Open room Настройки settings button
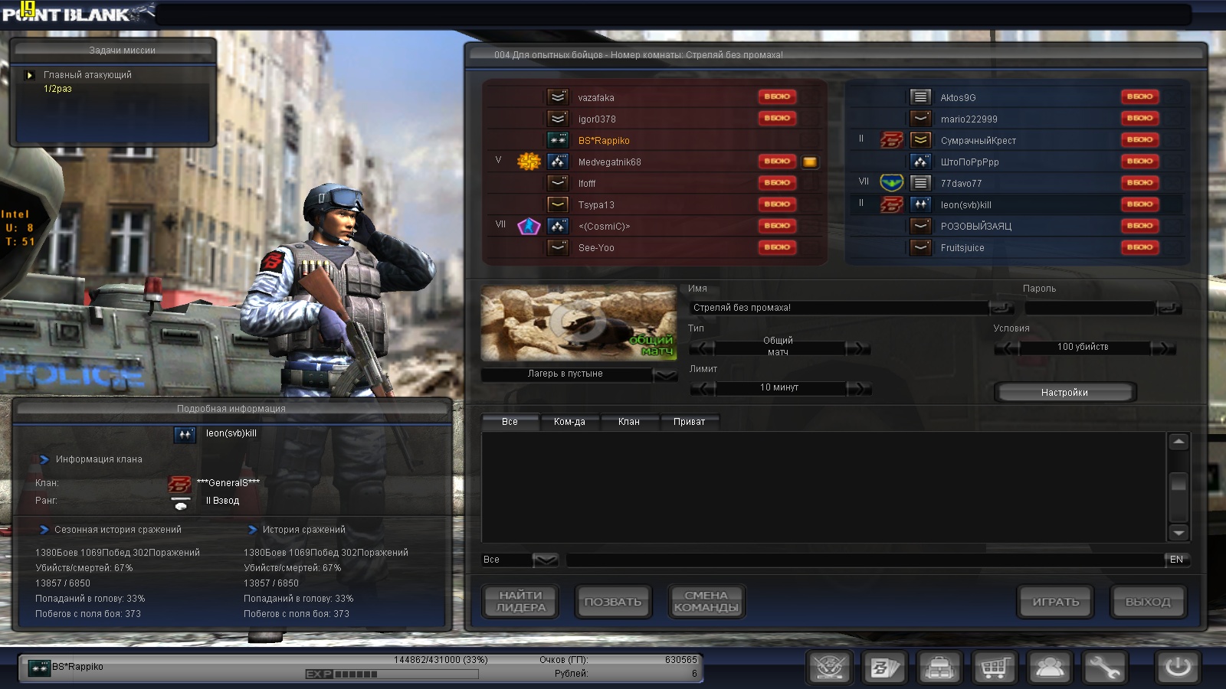Viewport: 1226px width, 689px height. (1064, 393)
